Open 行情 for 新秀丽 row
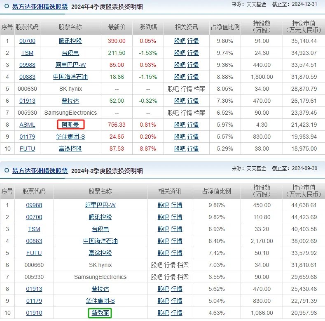The image size is (325, 321). coord(176,313)
